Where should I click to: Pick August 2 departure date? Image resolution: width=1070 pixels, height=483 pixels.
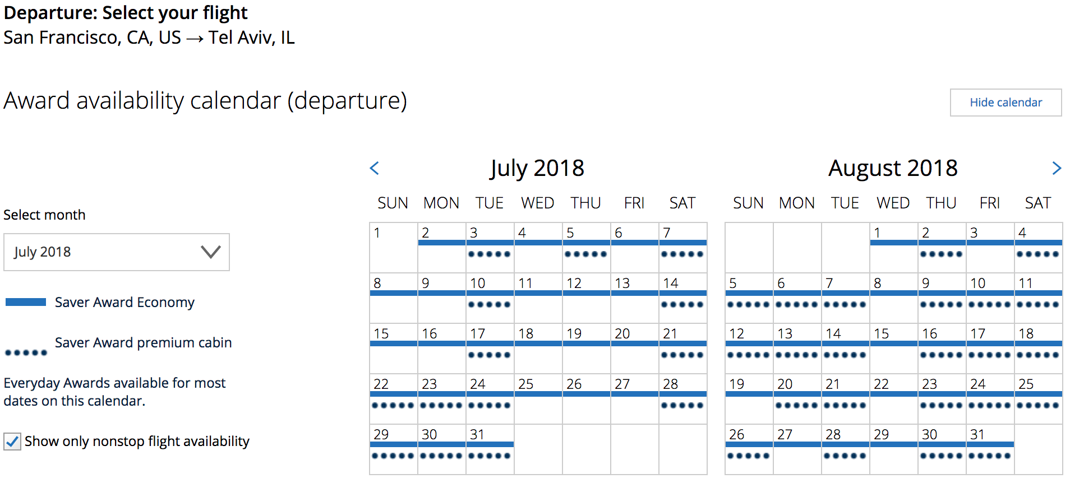point(942,247)
